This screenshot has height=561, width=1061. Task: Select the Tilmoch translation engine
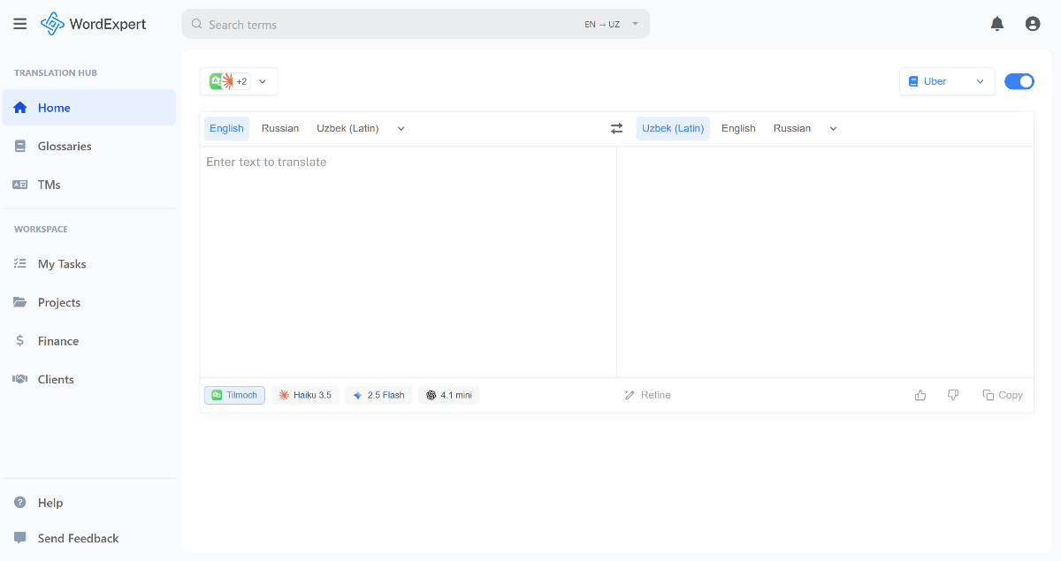[x=233, y=395]
